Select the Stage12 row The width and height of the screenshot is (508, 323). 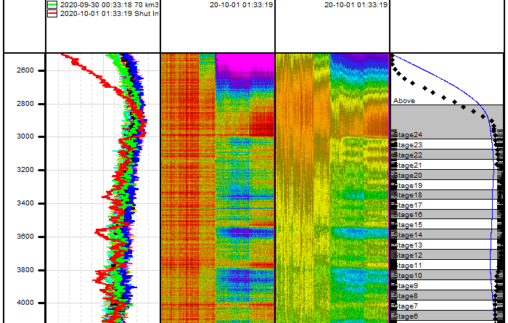pyautogui.click(x=447, y=255)
